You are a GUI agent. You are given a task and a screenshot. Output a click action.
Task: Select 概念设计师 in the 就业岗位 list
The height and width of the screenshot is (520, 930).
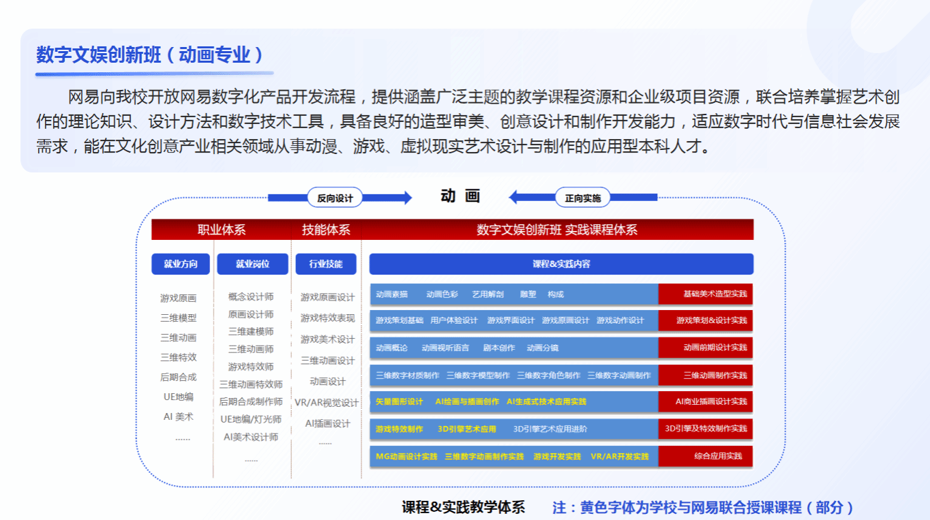pyautogui.click(x=251, y=296)
